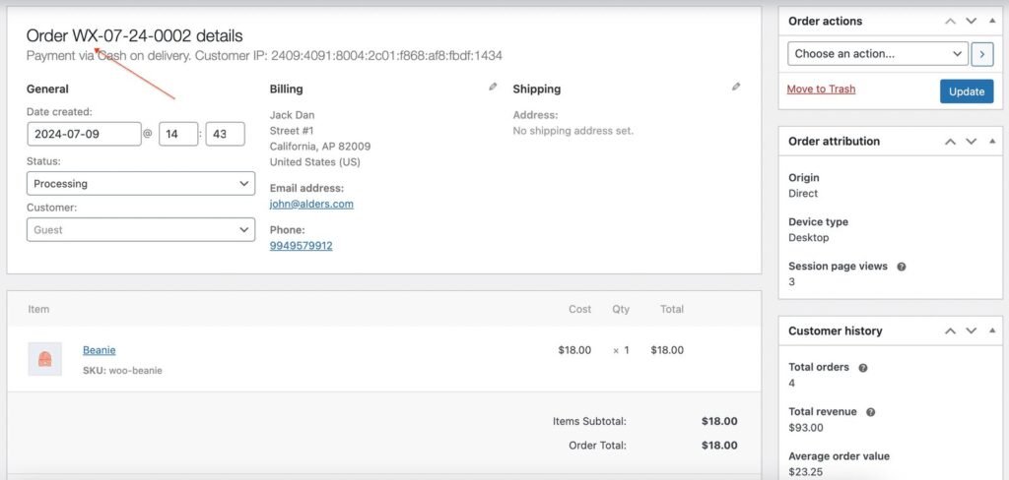Click help icon beside Total orders
1009x480 pixels.
(862, 368)
